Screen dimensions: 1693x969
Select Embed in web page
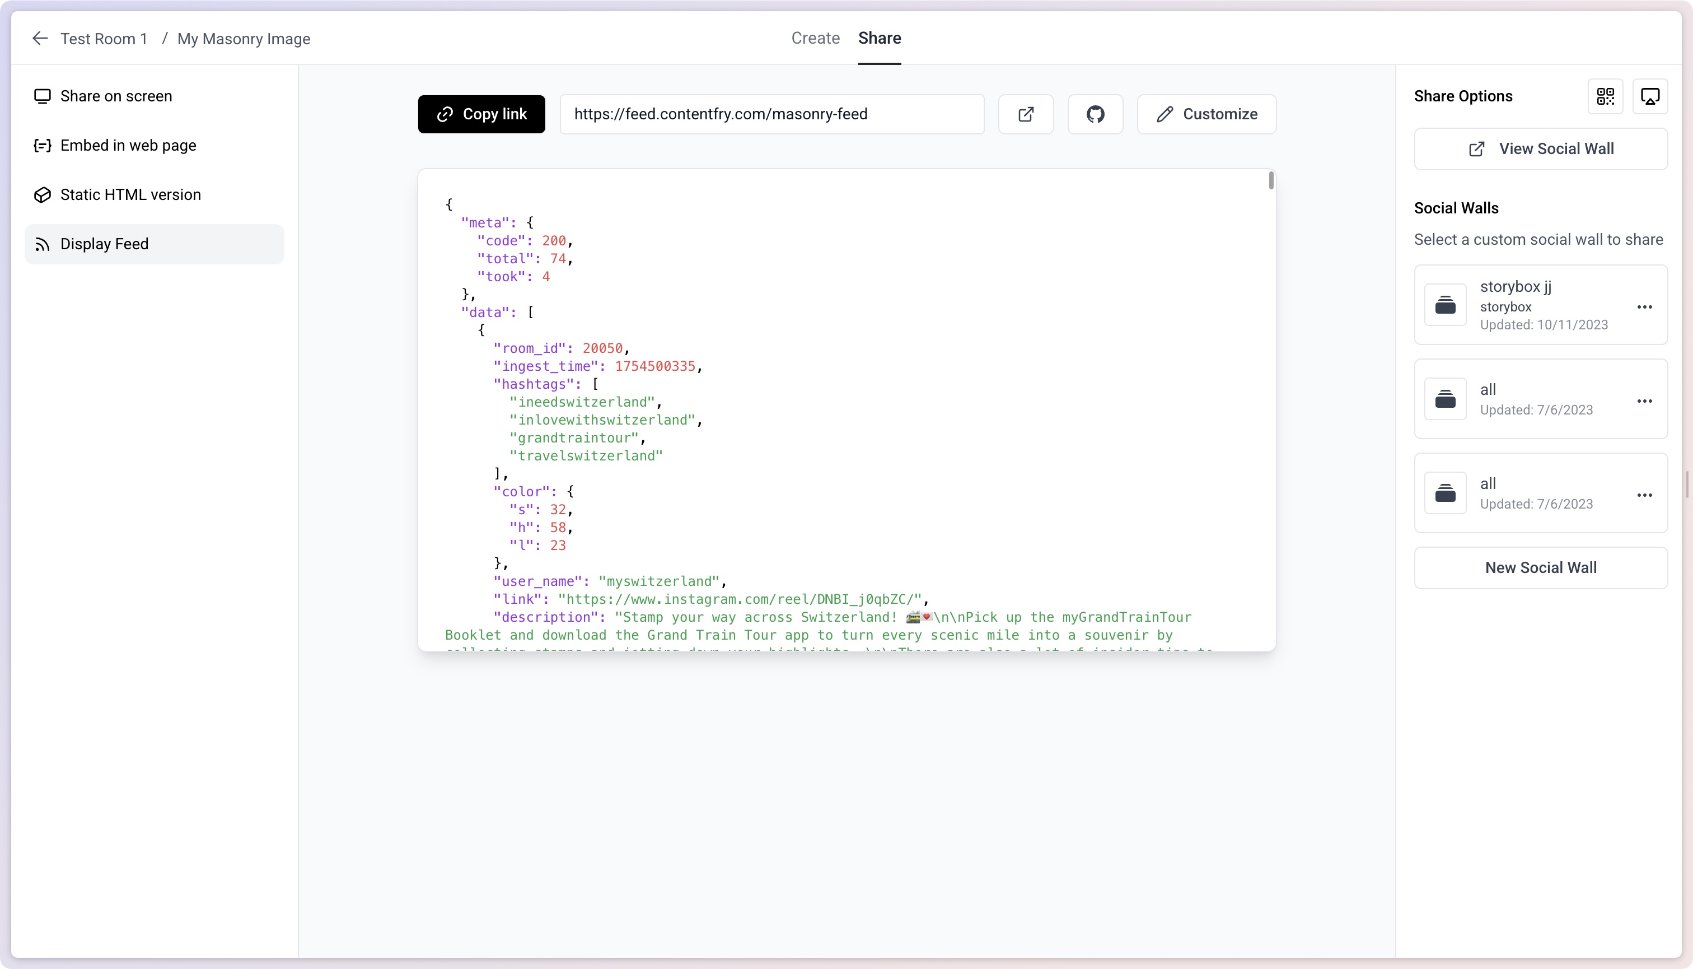[128, 146]
